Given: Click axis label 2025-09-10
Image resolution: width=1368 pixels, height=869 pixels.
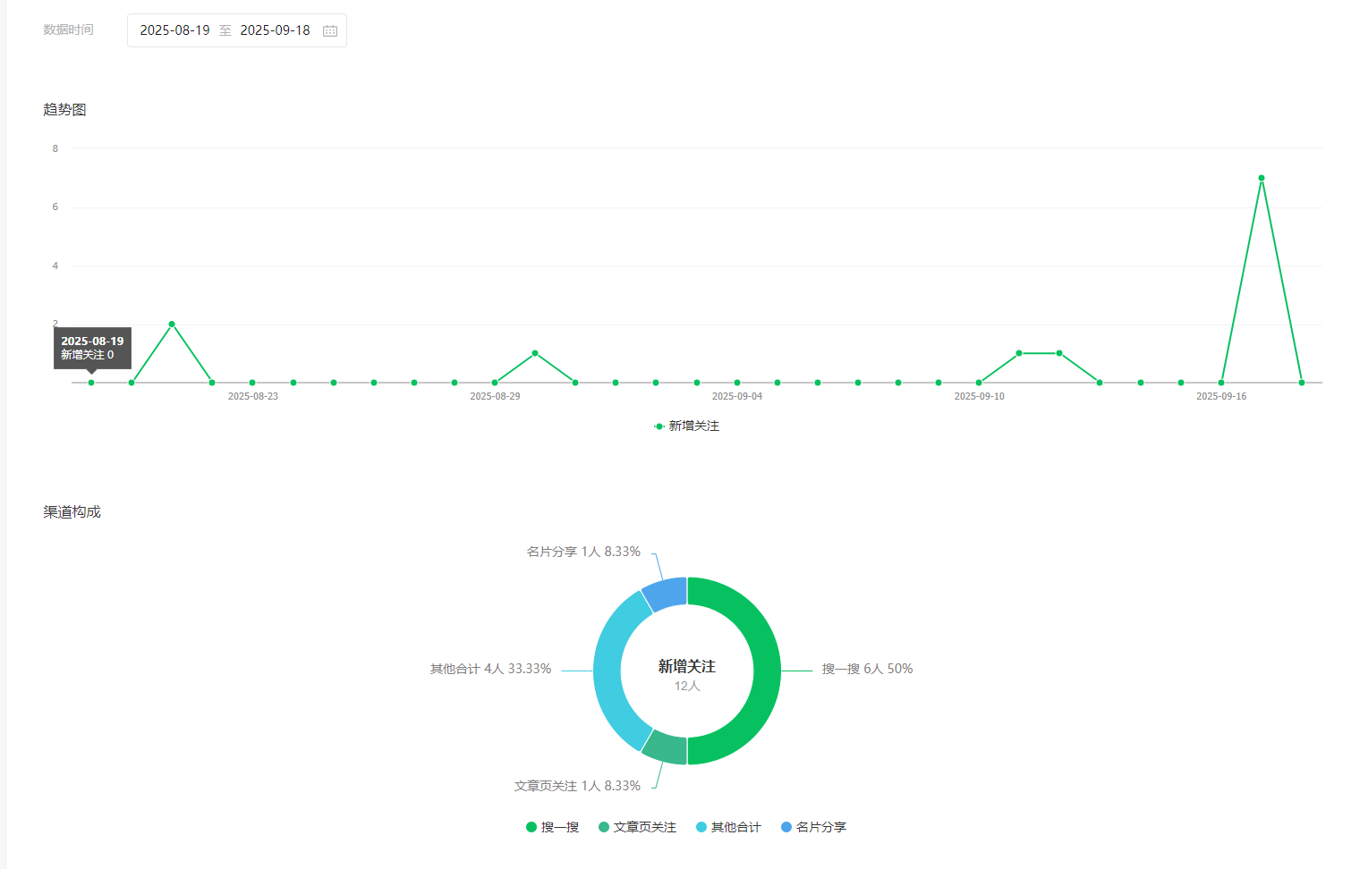Looking at the screenshot, I should (x=979, y=396).
